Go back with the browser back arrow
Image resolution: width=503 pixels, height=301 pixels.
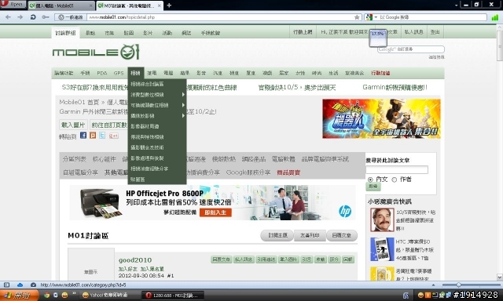pyautogui.click(x=9, y=17)
